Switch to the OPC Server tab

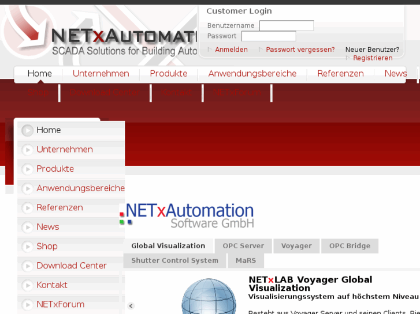[243, 246]
